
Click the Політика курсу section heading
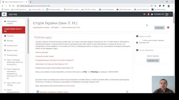coord(43,37)
